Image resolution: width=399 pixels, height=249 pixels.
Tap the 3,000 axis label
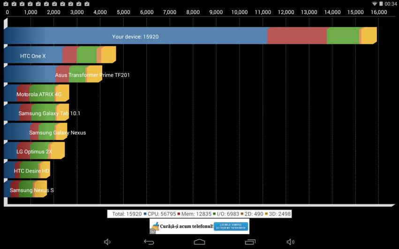(x=77, y=12)
